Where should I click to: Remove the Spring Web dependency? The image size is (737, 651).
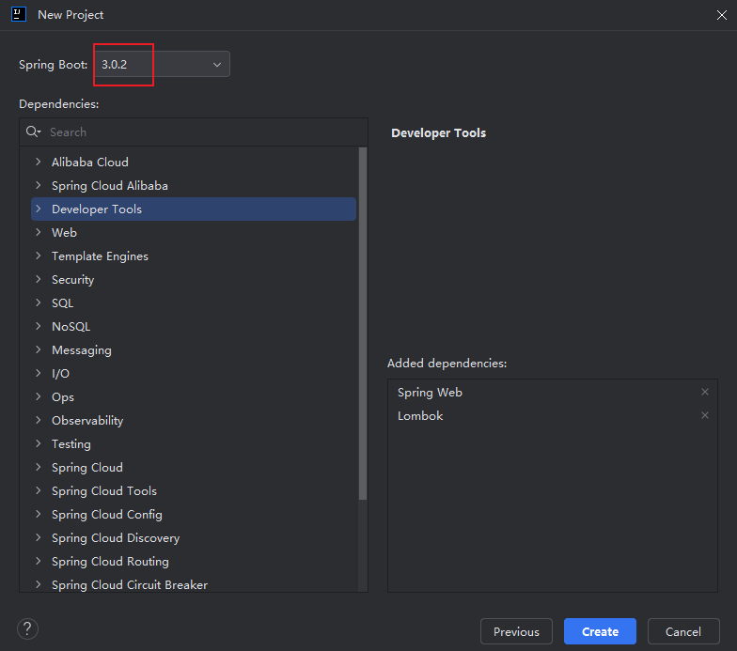705,392
